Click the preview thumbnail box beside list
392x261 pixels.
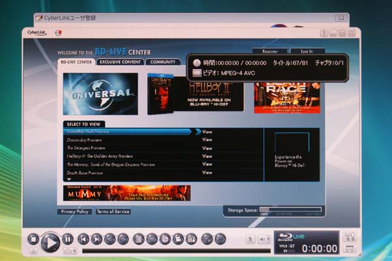292,142
